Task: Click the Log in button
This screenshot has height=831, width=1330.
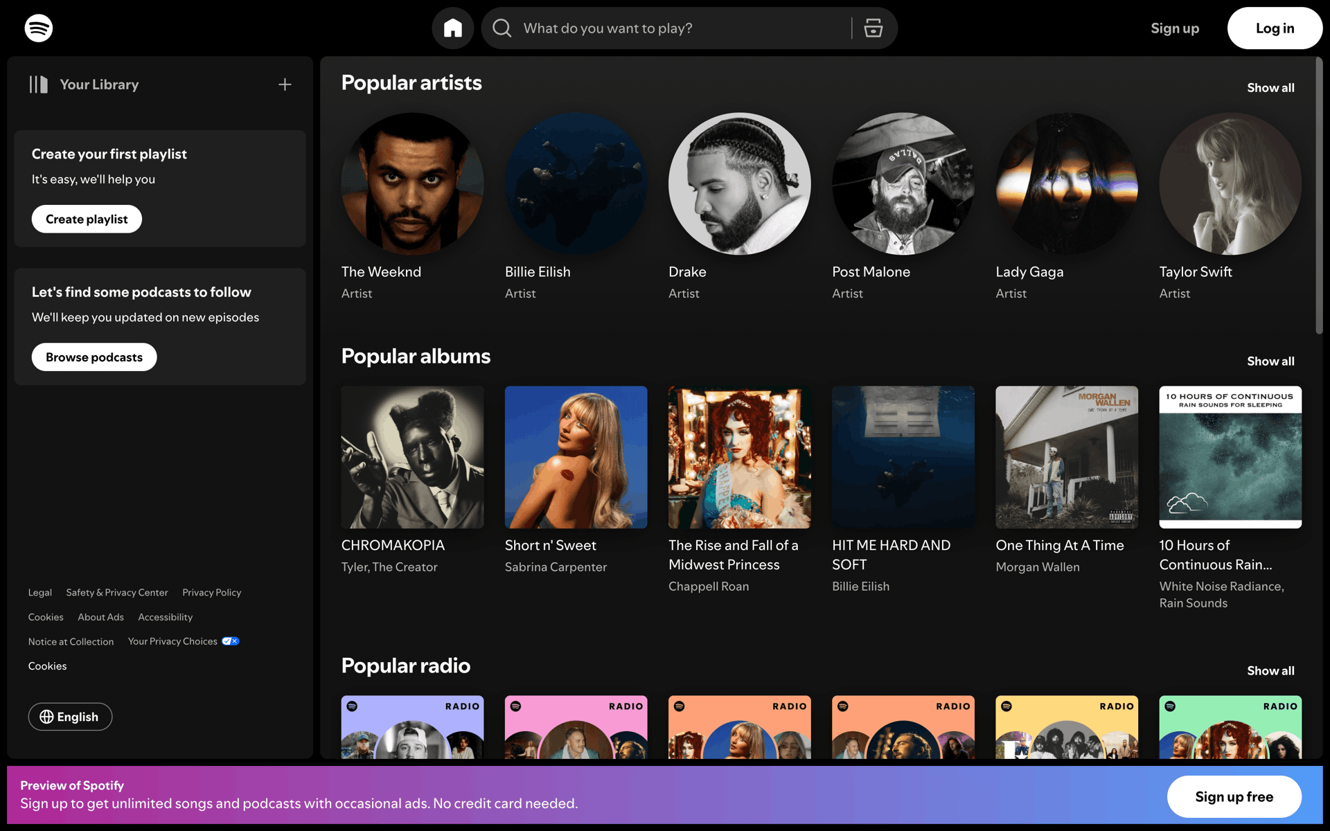Action: [x=1275, y=28]
